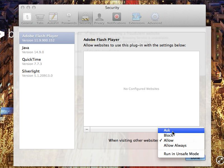The height and width of the screenshot is (168, 224).
Task: Select Adobe Flash Player plug-in
Action: tap(47, 38)
